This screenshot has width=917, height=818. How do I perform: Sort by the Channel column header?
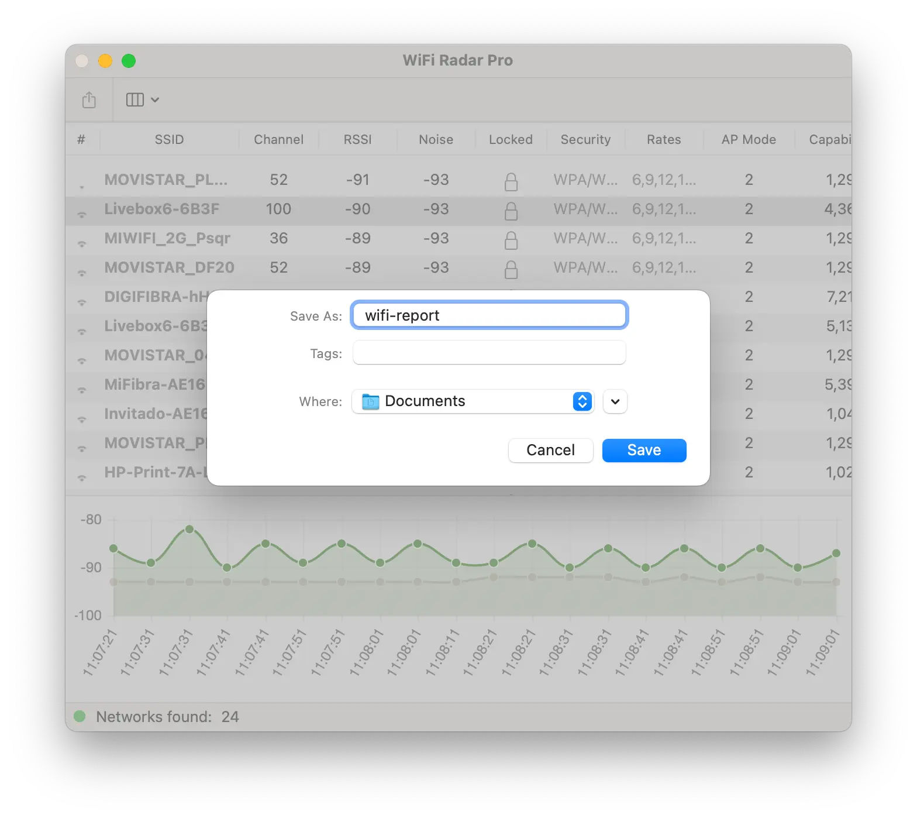click(x=279, y=139)
